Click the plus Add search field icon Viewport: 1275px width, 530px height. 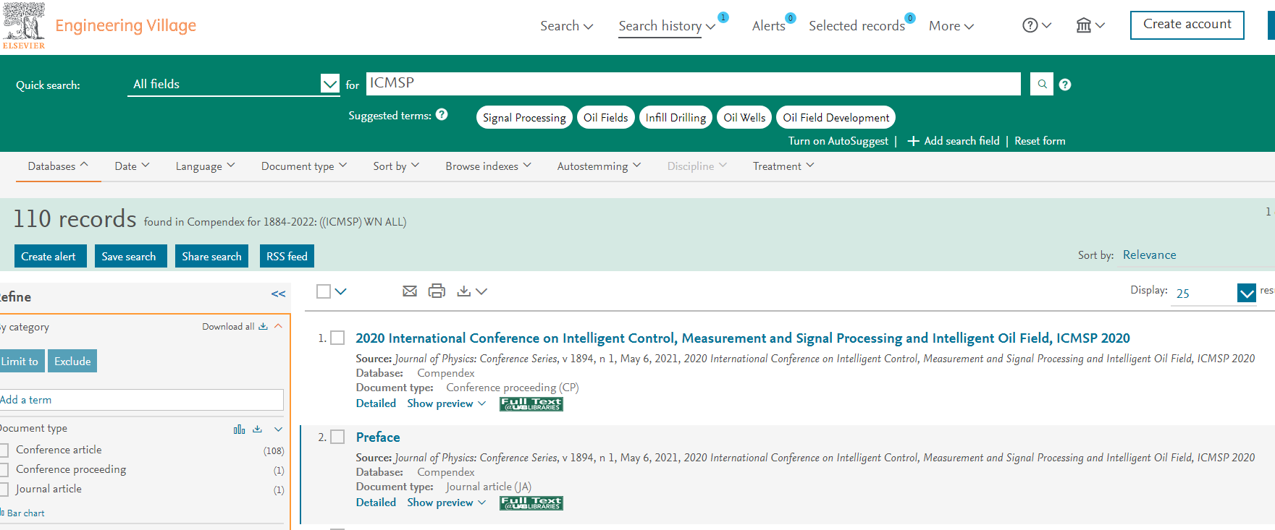click(913, 141)
